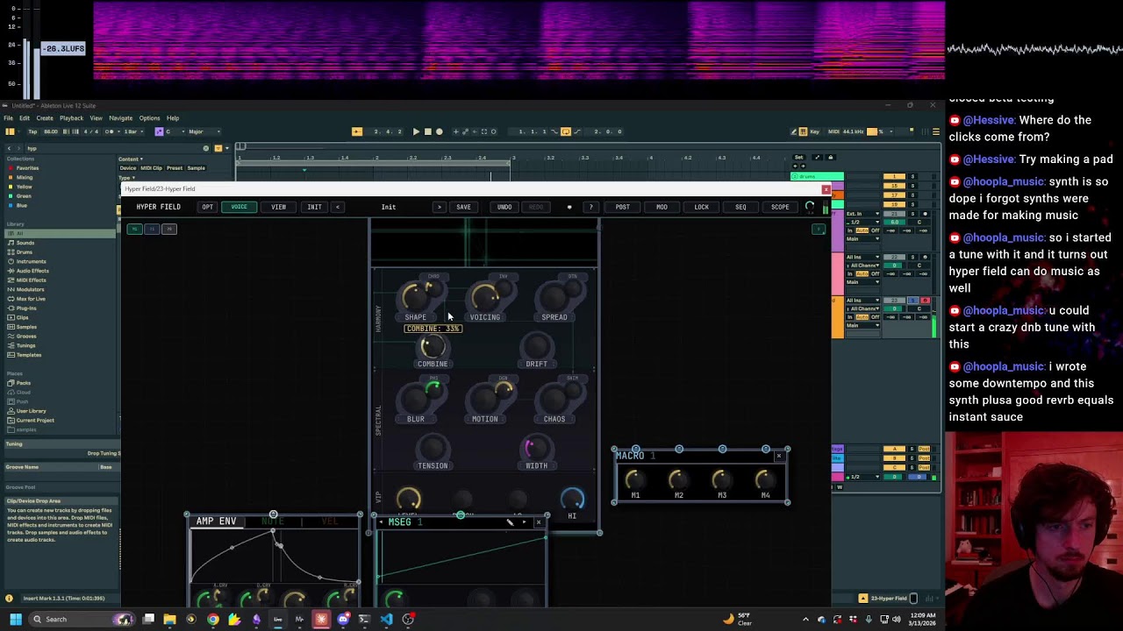Click the MSEG pencil draw tool
Viewport: 1123px width, 631px height.
510,522
